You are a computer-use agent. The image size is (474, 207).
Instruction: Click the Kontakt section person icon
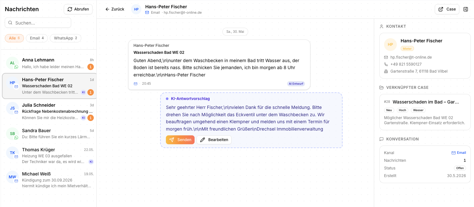pyautogui.click(x=381, y=26)
